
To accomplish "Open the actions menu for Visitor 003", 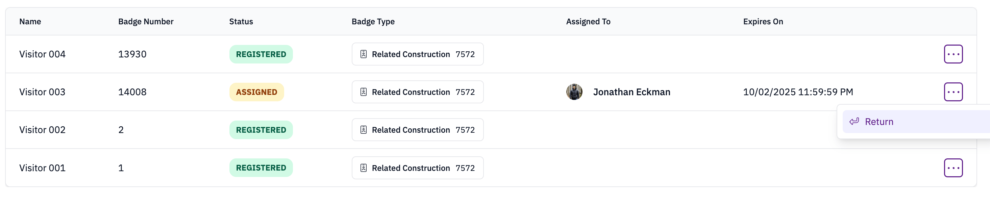I will point(953,92).
